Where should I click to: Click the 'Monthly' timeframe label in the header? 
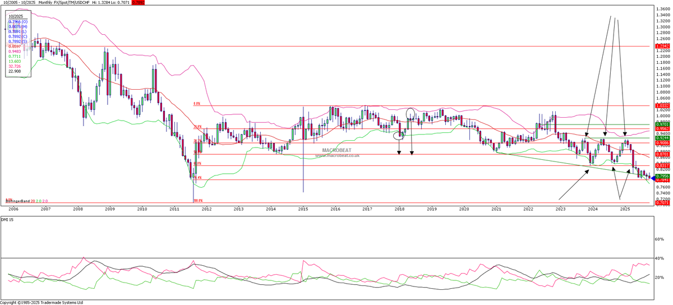[x=45, y=3]
